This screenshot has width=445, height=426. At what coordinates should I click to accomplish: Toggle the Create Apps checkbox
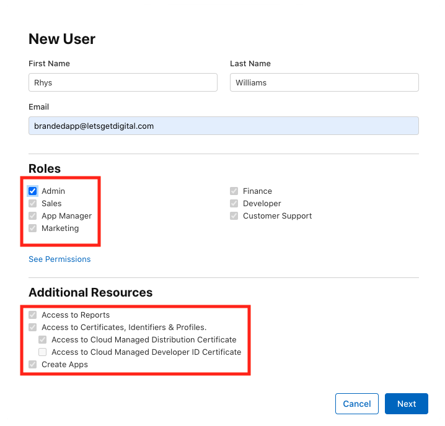33,365
